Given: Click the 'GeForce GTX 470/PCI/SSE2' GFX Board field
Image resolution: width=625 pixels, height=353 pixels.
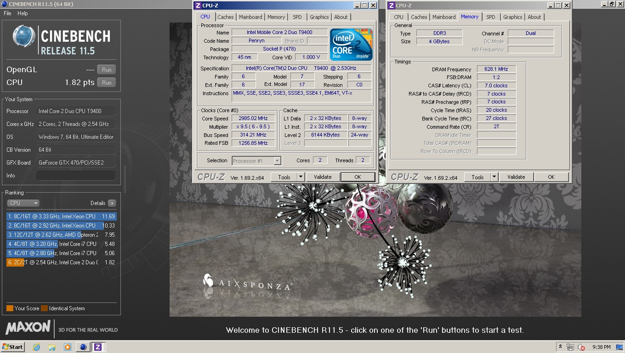Looking at the screenshot, I should 76,163.
